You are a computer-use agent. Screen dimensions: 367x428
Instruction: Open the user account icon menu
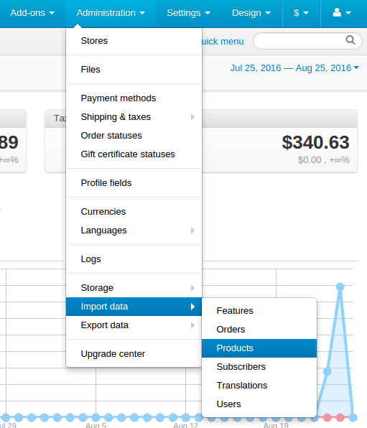(342, 13)
